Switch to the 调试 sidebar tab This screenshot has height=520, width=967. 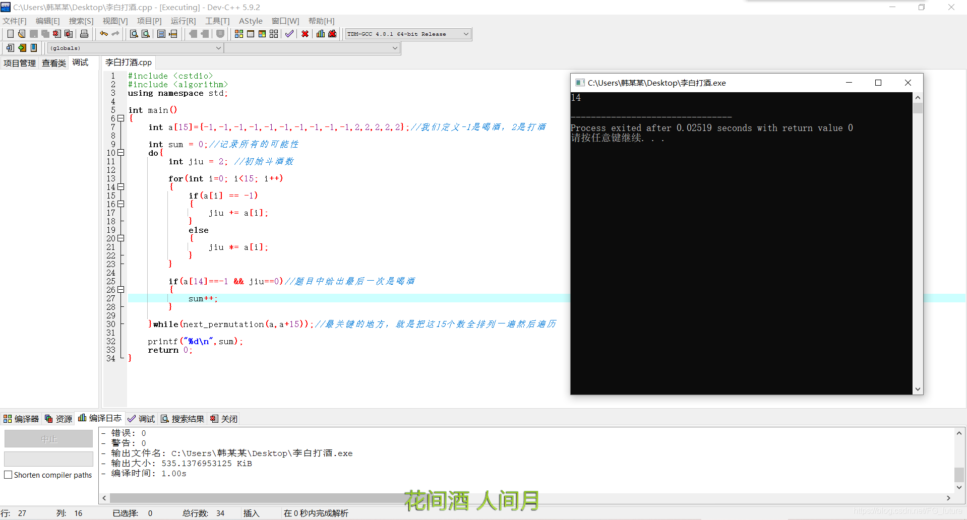coord(80,62)
